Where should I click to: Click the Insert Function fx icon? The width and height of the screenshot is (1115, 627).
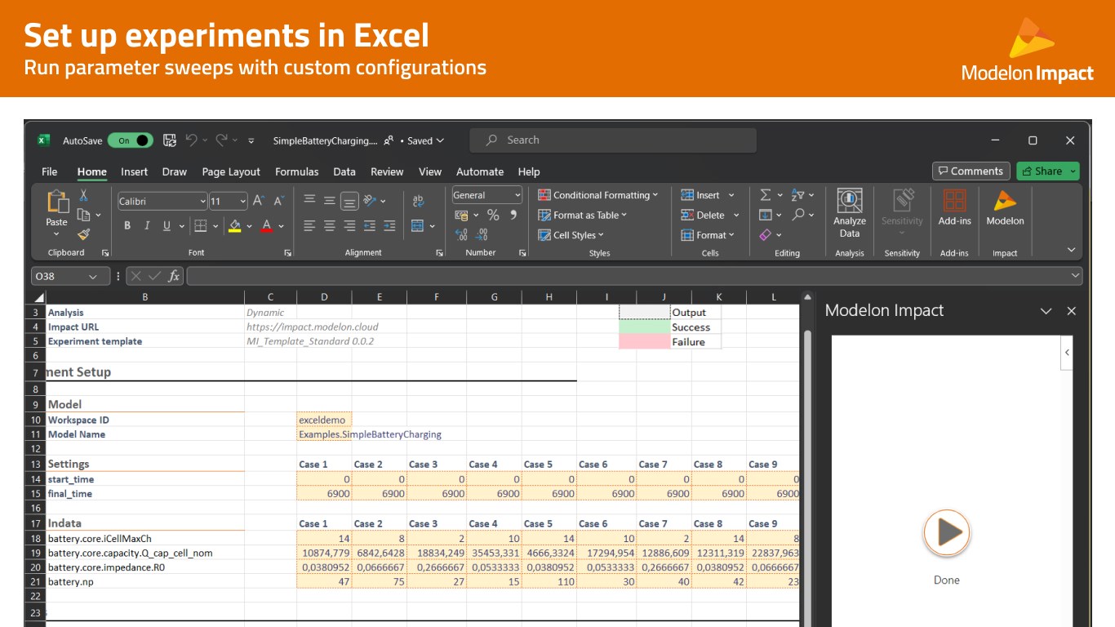(174, 276)
